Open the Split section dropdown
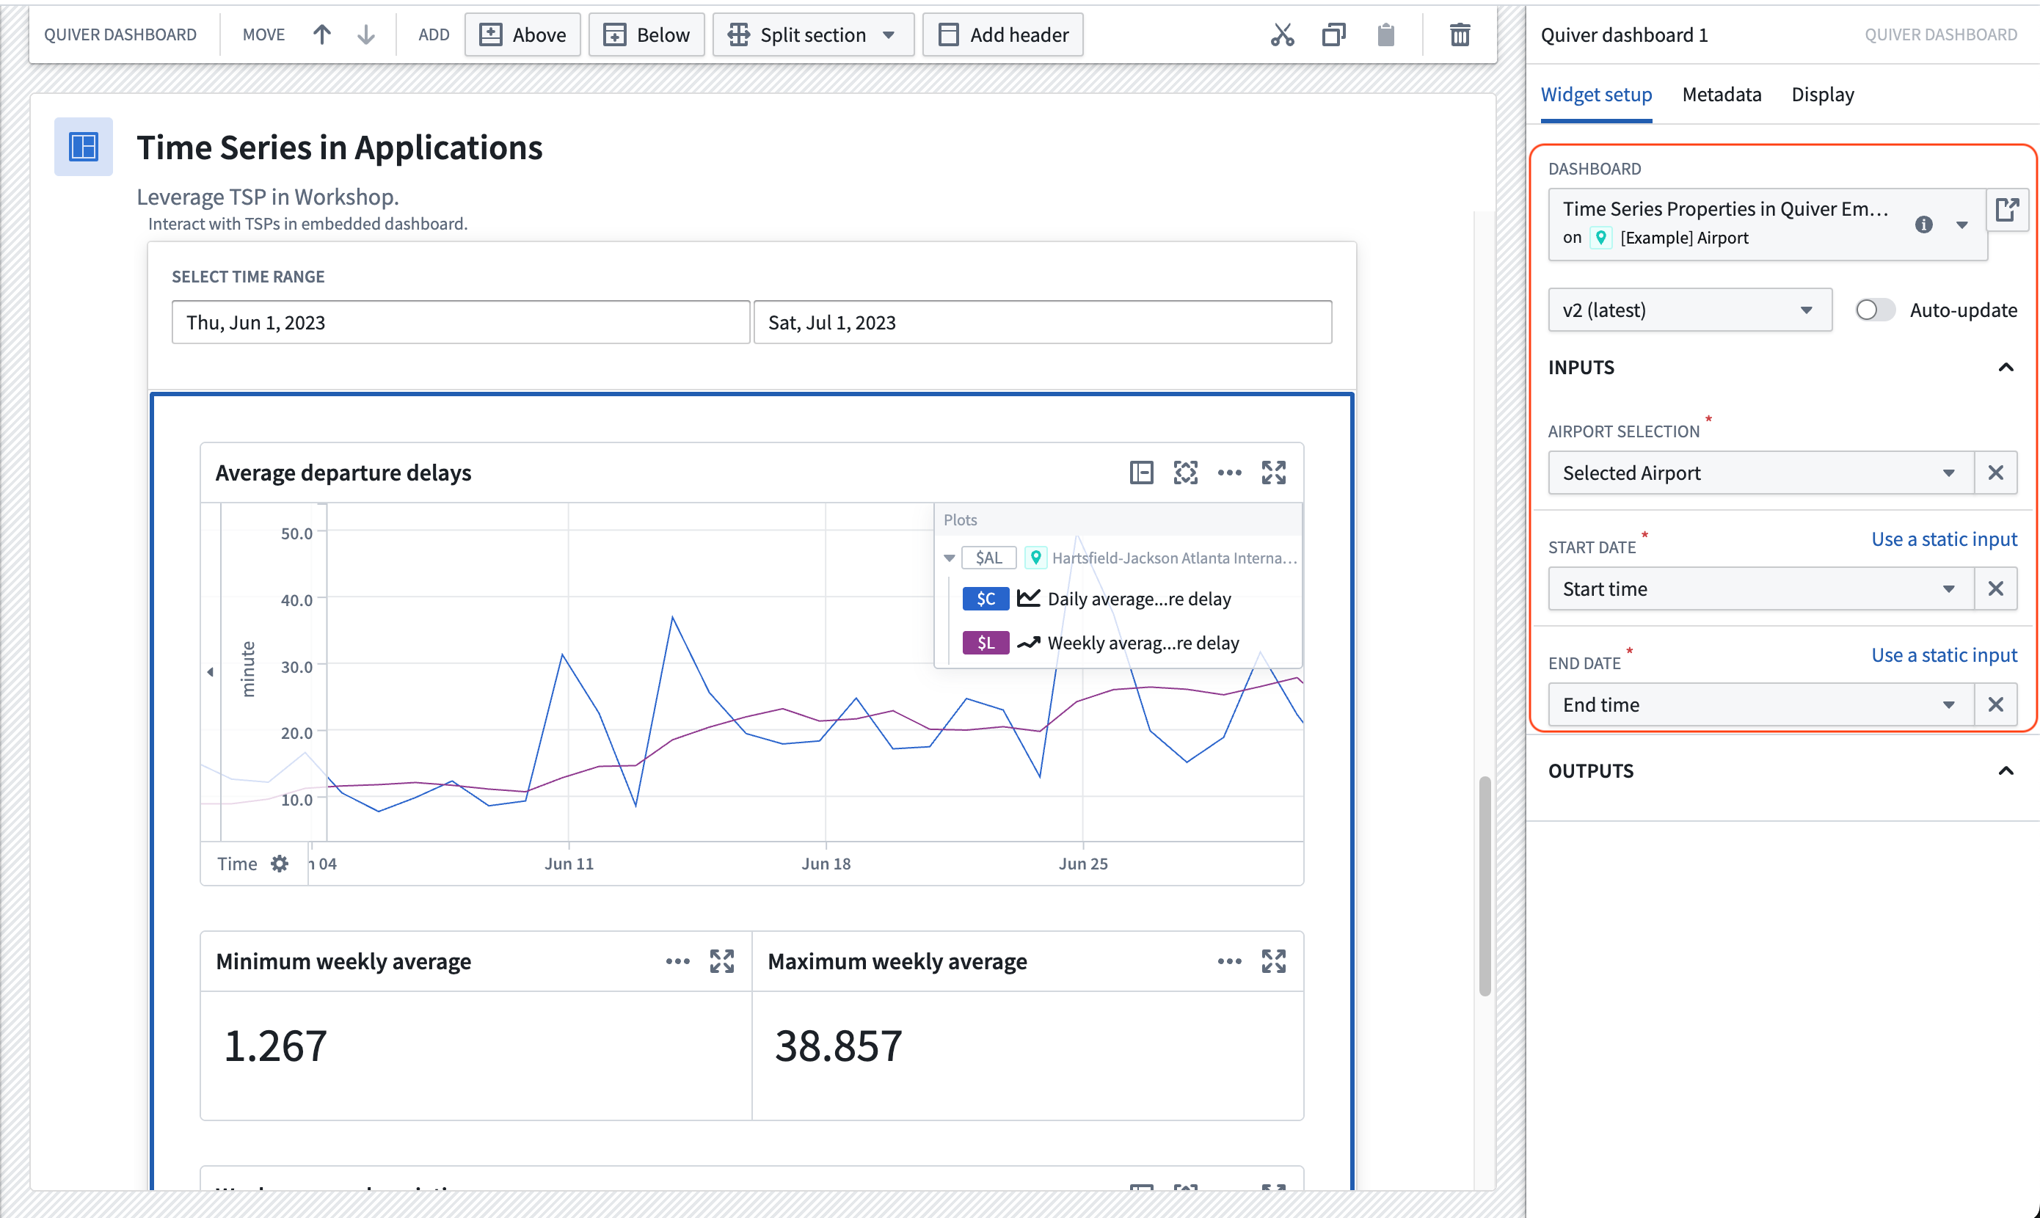The image size is (2040, 1218). click(889, 34)
